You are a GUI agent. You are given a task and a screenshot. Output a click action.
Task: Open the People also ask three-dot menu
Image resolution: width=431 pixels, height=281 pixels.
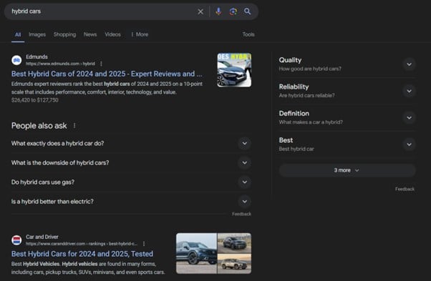[x=74, y=126]
